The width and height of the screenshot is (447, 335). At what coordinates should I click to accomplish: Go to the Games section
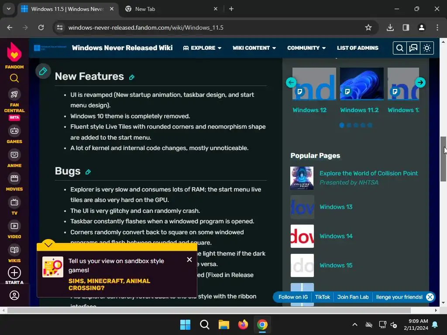[x=14, y=134]
